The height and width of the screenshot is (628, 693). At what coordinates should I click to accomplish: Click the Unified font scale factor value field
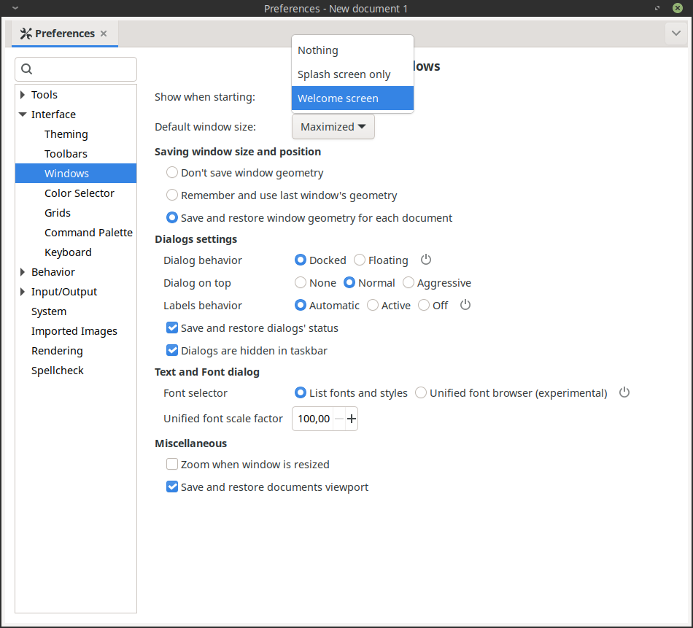pyautogui.click(x=313, y=419)
